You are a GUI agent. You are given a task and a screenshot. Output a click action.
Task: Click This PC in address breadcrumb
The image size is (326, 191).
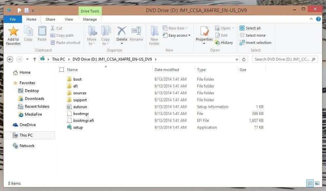(x=59, y=59)
